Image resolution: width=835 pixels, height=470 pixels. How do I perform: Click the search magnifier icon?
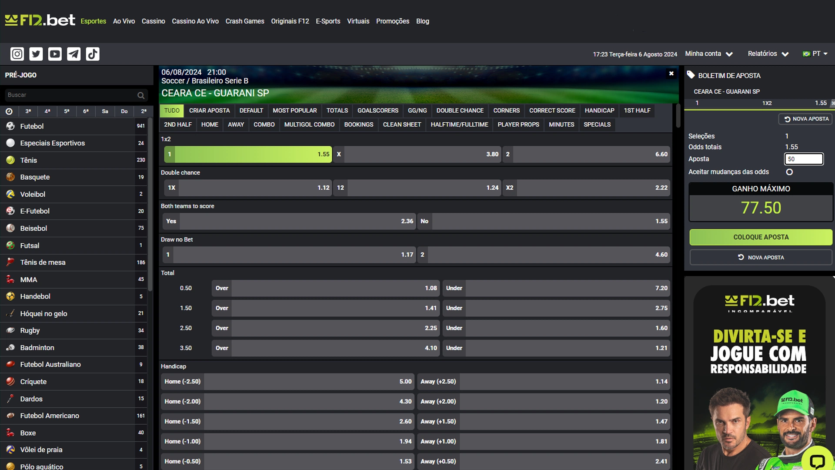tap(140, 95)
